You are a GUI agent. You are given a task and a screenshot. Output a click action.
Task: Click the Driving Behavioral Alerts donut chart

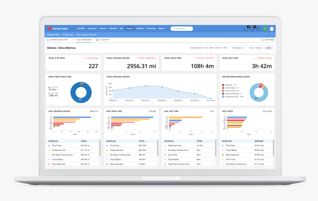tap(259, 93)
